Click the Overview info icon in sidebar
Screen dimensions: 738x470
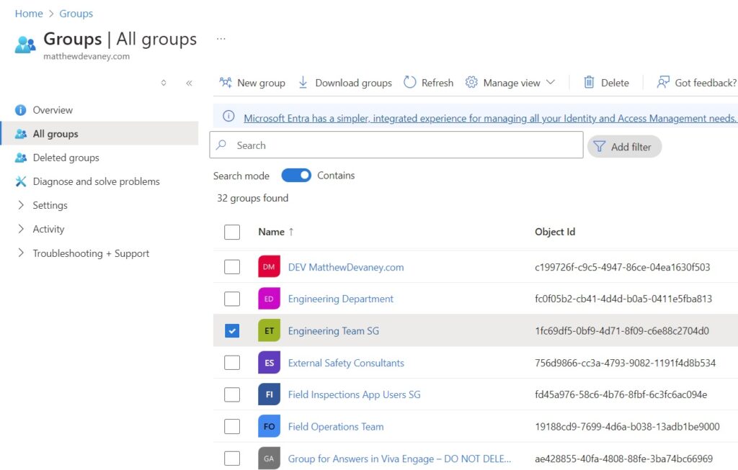[21, 110]
